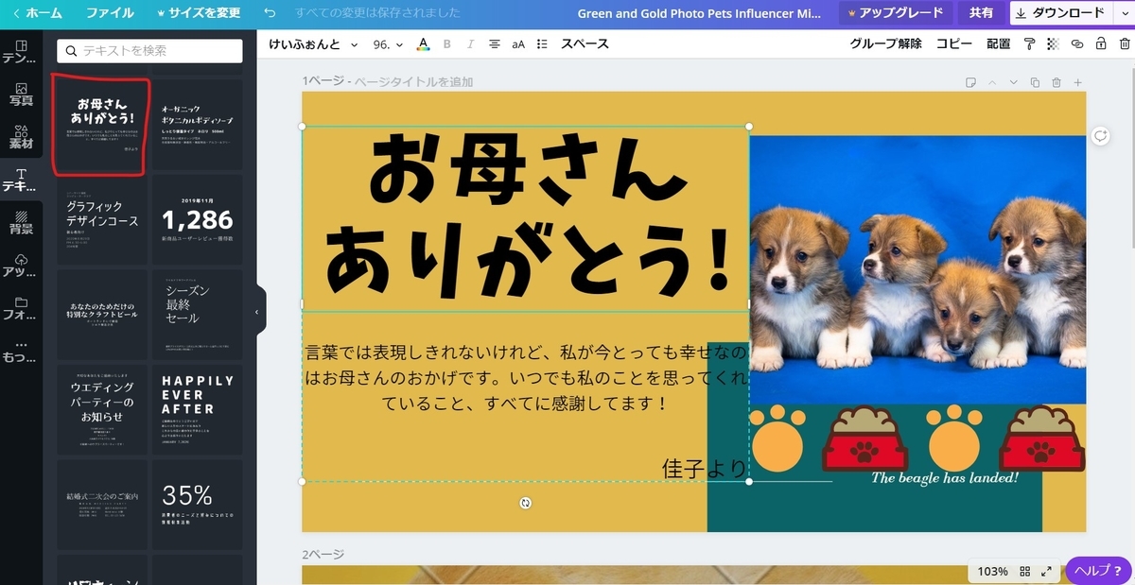Select the copy style paint roller icon
Viewport: 1135px width, 585px height.
(1028, 43)
